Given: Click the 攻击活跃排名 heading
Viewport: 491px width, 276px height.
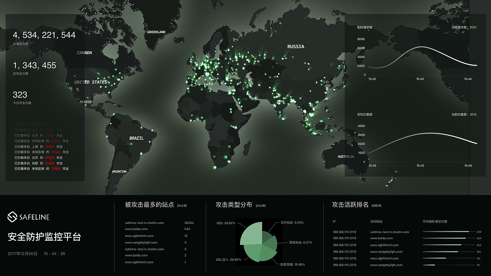Looking at the screenshot, I should pos(350,205).
